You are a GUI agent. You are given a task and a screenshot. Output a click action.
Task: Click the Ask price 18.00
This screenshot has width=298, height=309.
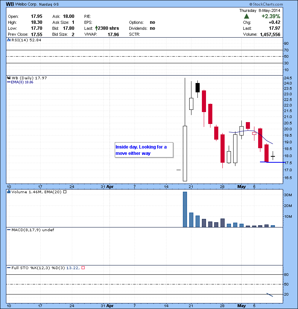click(69, 16)
